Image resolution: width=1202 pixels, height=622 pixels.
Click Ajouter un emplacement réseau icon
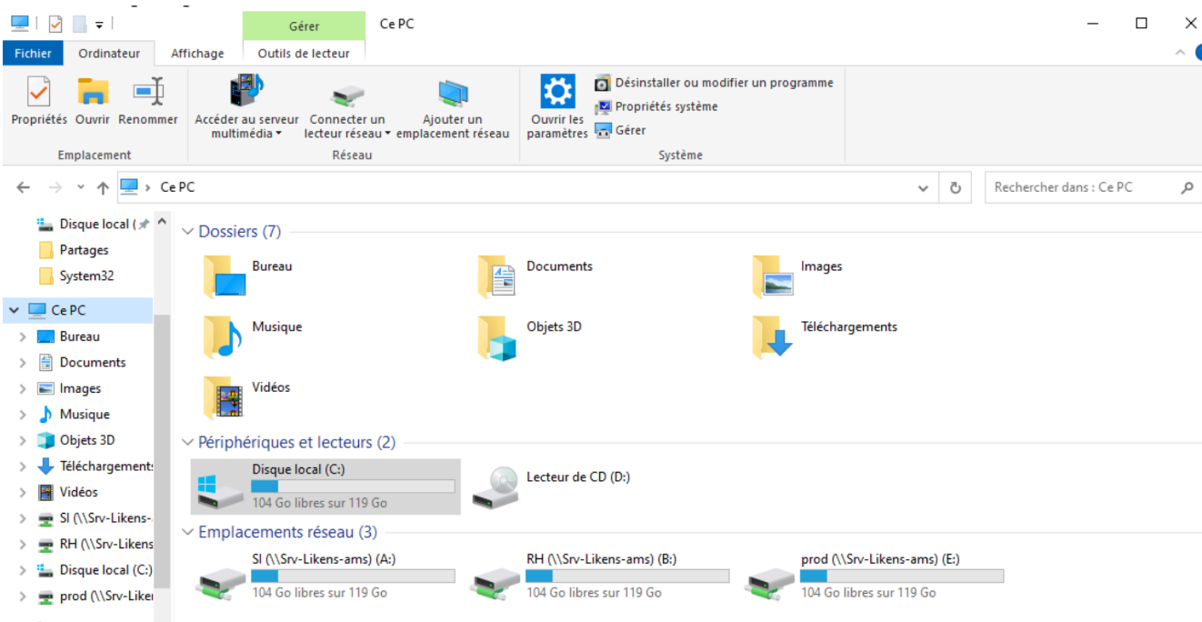click(x=452, y=92)
